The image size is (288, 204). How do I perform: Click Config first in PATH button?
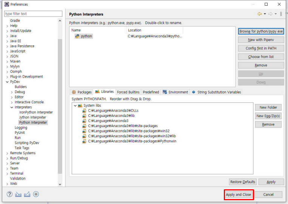(261, 48)
